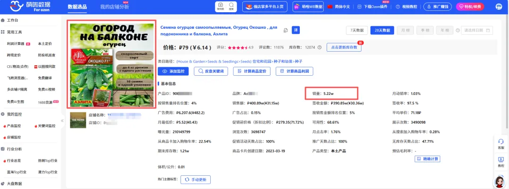Open 教程 tutorial floating icon

[x=501, y=162]
